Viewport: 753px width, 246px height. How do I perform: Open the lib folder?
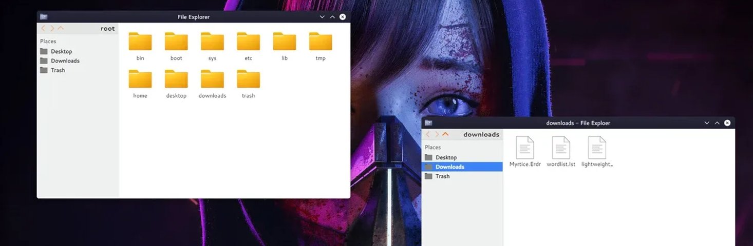[x=285, y=42]
